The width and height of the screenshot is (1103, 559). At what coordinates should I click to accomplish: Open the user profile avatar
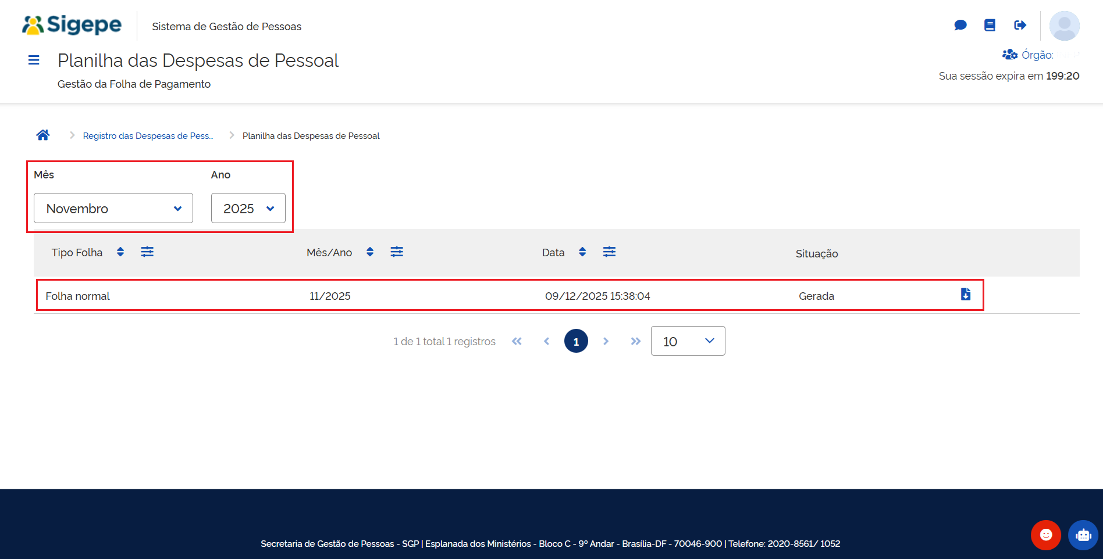tap(1064, 26)
